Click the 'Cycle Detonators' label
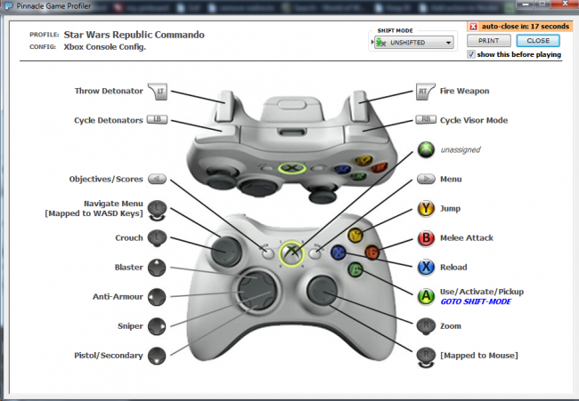 (x=108, y=121)
